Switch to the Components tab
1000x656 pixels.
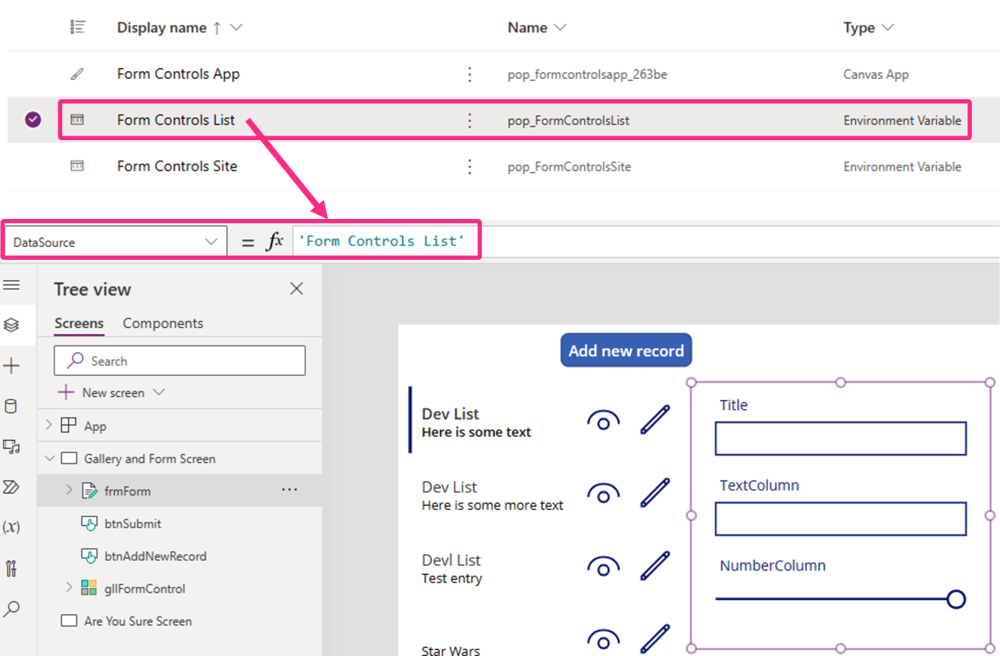[x=162, y=323]
